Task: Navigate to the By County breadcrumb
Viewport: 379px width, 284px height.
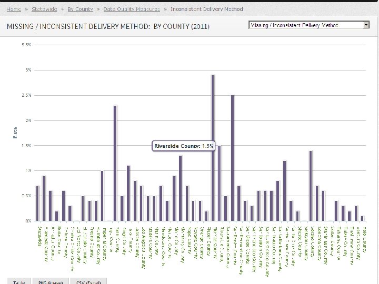Action: [80, 9]
